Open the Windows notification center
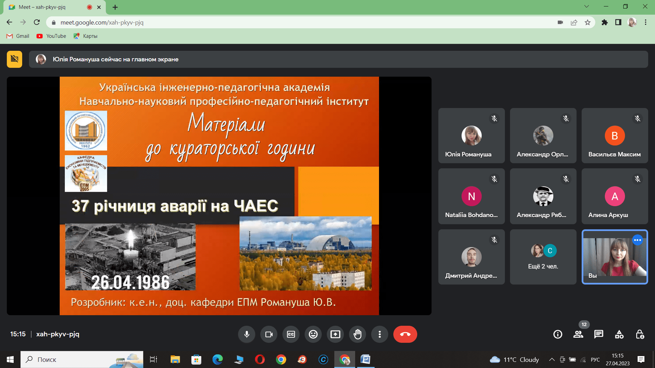The width and height of the screenshot is (655, 368). (641, 359)
